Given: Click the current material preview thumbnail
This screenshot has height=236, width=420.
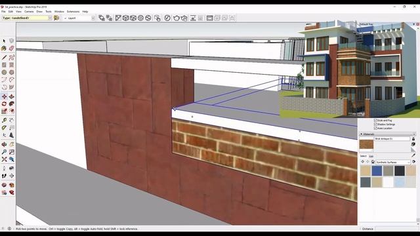Looking at the screenshot, I should [366, 144].
